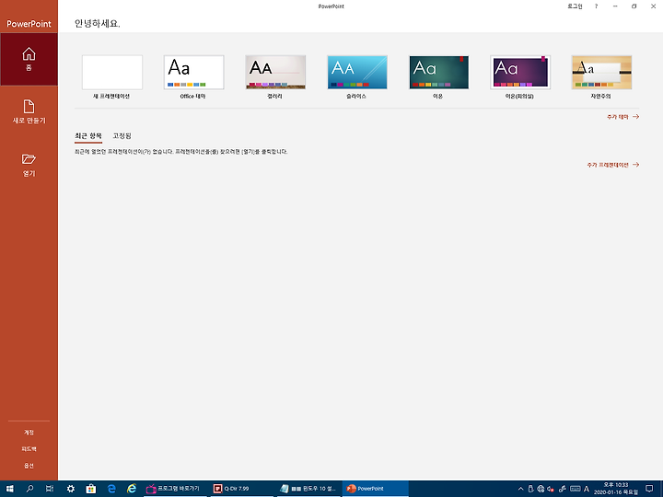Open the help question mark button
Viewport: 663px width, 497px height.
(x=596, y=6)
